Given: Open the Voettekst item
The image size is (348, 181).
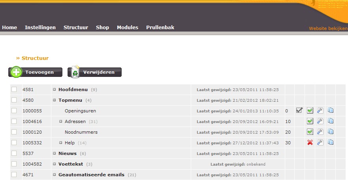Looking at the screenshot, I should pyautogui.click(x=71, y=164).
